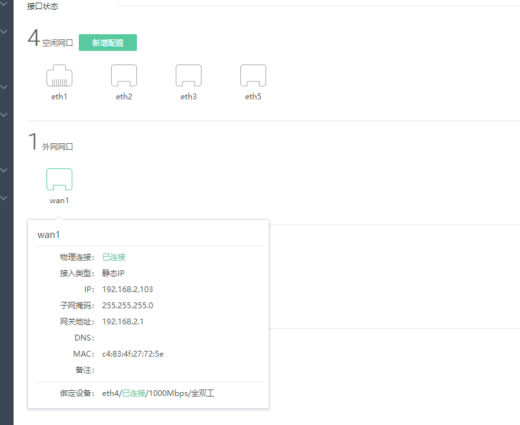Expand the bottom-most sidebar chevron
The height and width of the screenshot is (425, 520).
click(5, 198)
